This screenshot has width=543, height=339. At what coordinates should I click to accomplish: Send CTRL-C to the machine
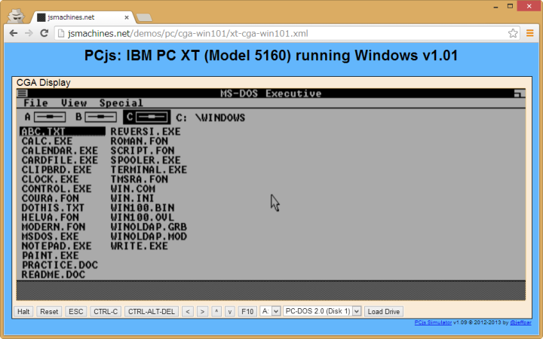(x=106, y=311)
